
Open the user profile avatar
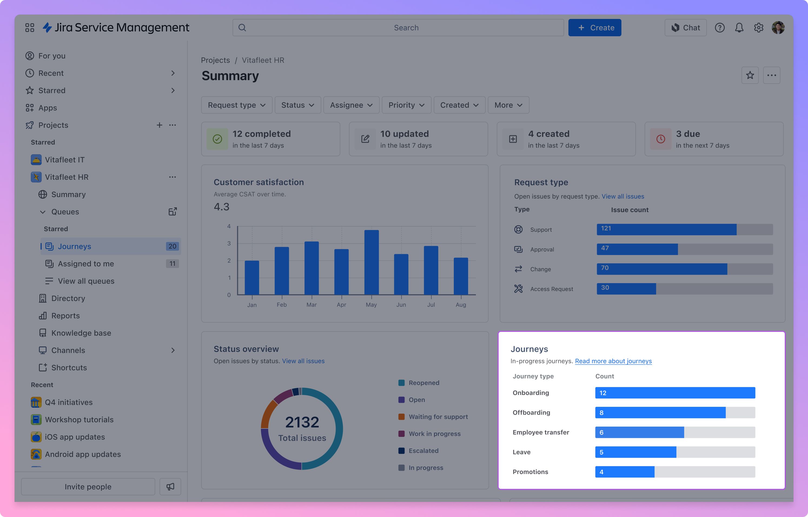click(778, 28)
